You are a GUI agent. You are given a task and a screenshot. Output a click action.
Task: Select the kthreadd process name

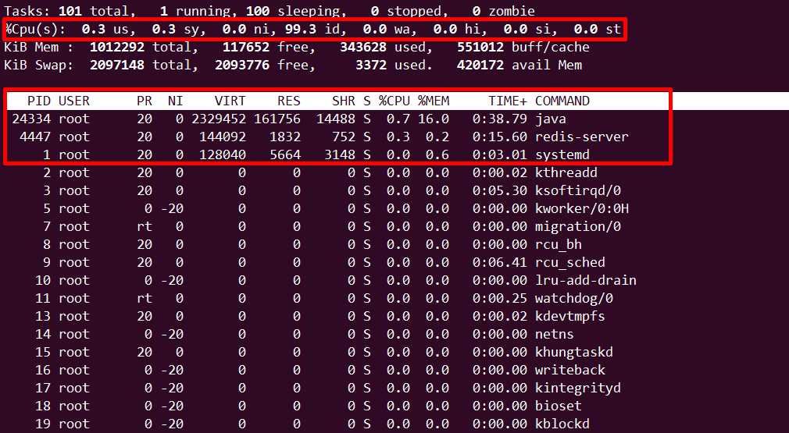566,172
